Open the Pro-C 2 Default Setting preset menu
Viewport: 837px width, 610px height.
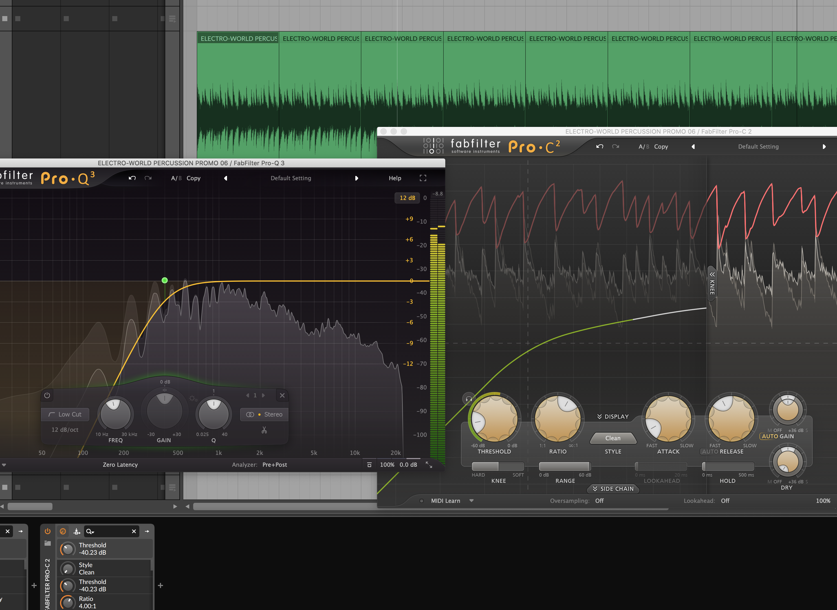[x=758, y=147]
